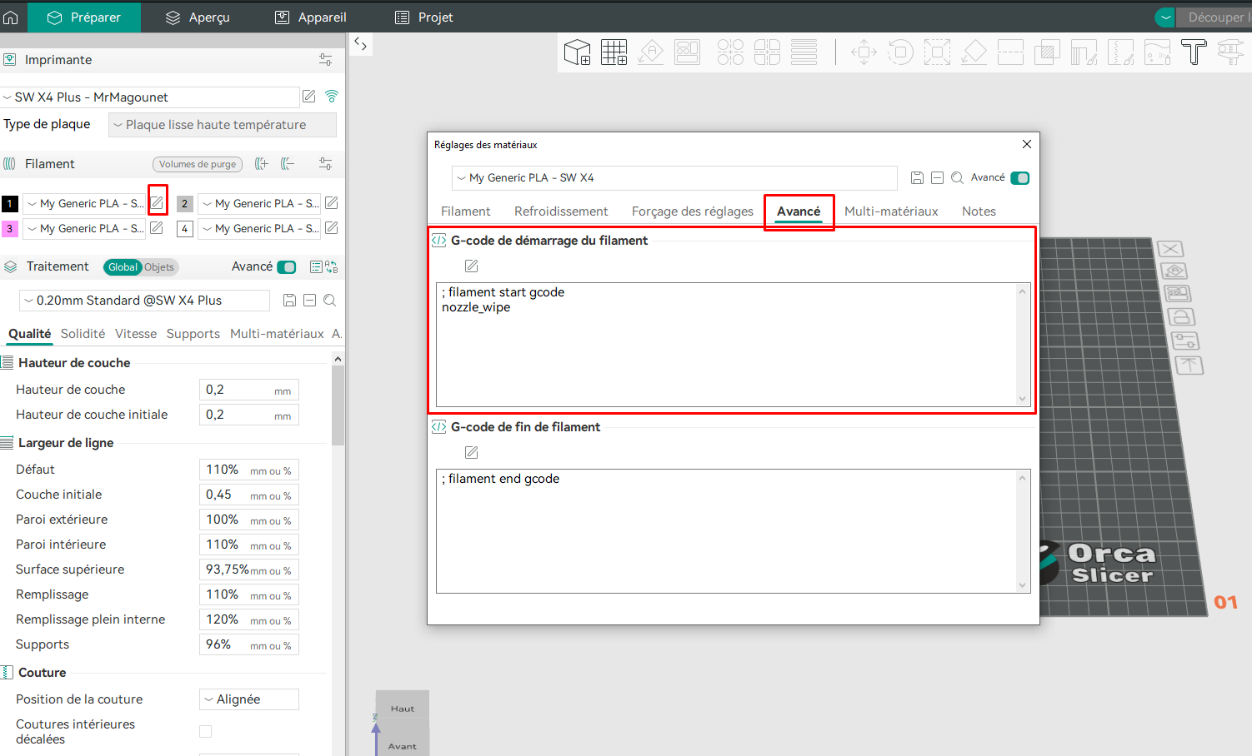
Task: Open the Type de plaque dropdown
Action: 223,125
